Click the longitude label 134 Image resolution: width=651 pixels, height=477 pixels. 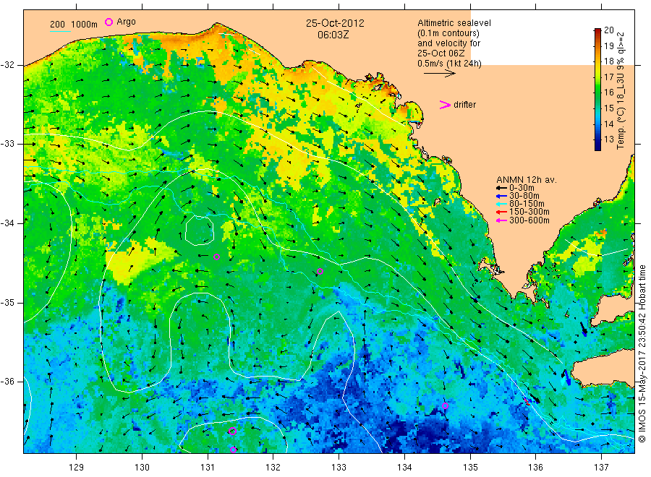404,467
